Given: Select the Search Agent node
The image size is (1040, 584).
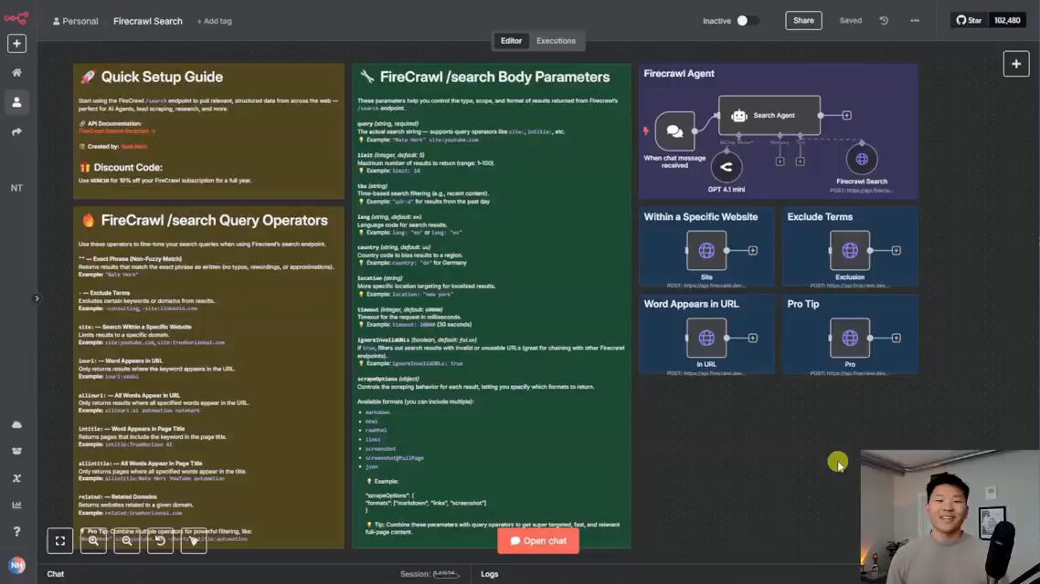Looking at the screenshot, I should (x=769, y=115).
